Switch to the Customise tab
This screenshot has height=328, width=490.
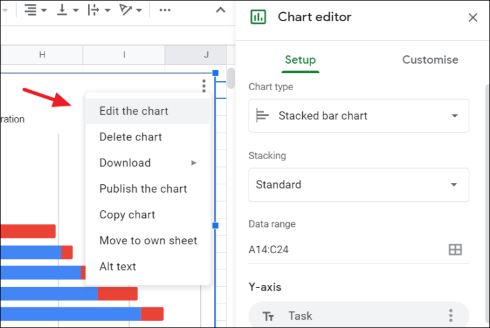430,59
